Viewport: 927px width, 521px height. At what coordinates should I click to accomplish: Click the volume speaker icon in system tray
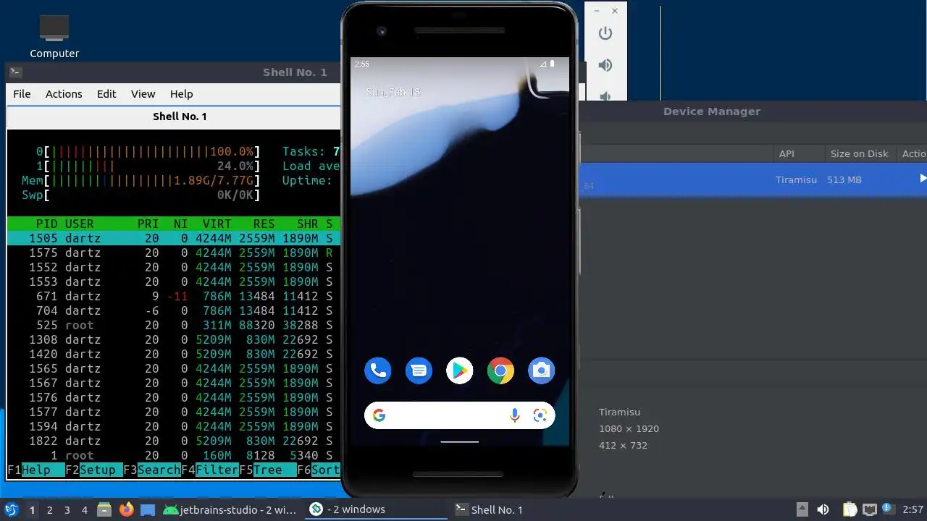click(823, 509)
